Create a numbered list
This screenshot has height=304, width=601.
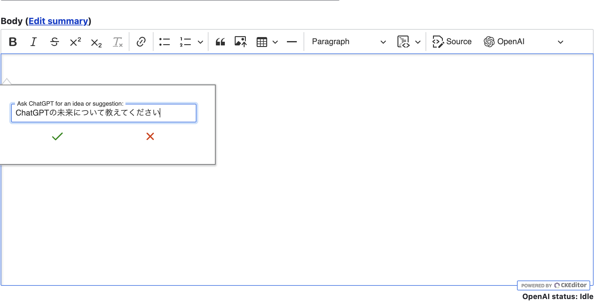point(185,42)
